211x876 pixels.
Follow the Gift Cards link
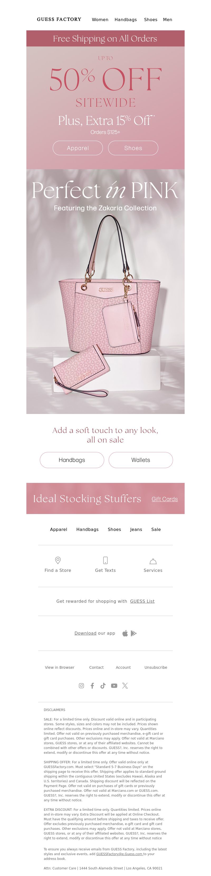tap(165, 499)
